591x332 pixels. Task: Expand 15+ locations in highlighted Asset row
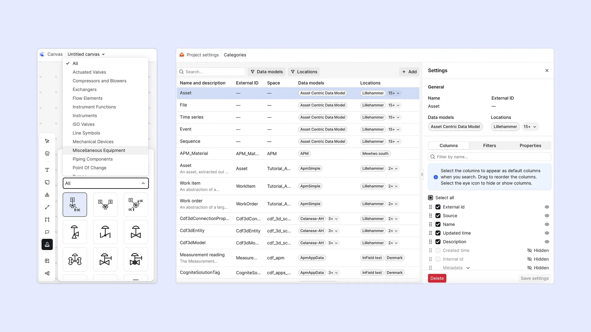(x=394, y=93)
